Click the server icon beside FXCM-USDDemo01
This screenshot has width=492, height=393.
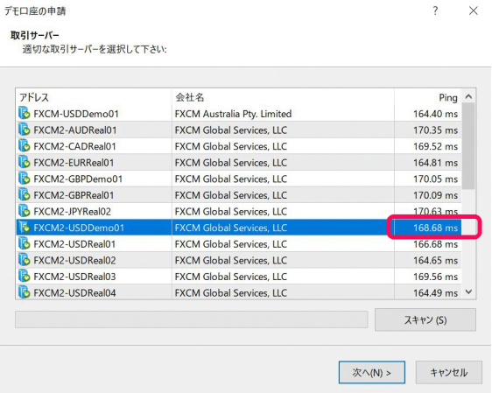[x=25, y=113]
